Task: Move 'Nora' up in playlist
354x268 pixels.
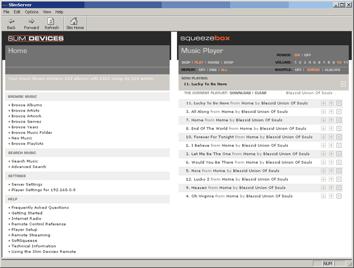Action: [x=331, y=171]
